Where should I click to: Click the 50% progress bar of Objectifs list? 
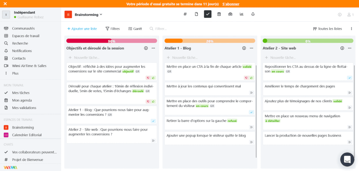[x=111, y=41]
